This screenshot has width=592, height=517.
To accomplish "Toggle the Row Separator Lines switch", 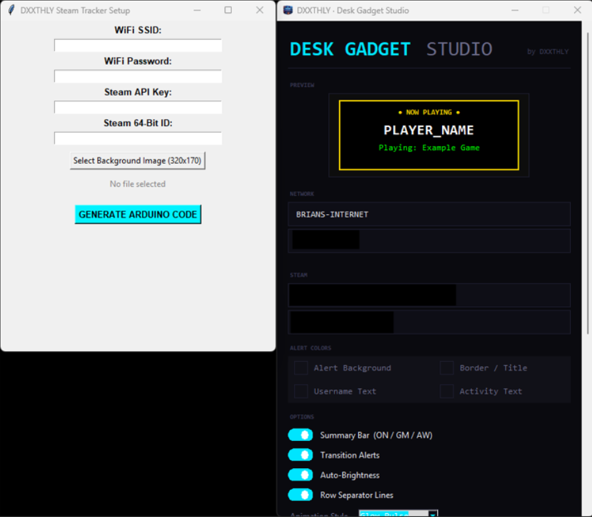I will 301,495.
